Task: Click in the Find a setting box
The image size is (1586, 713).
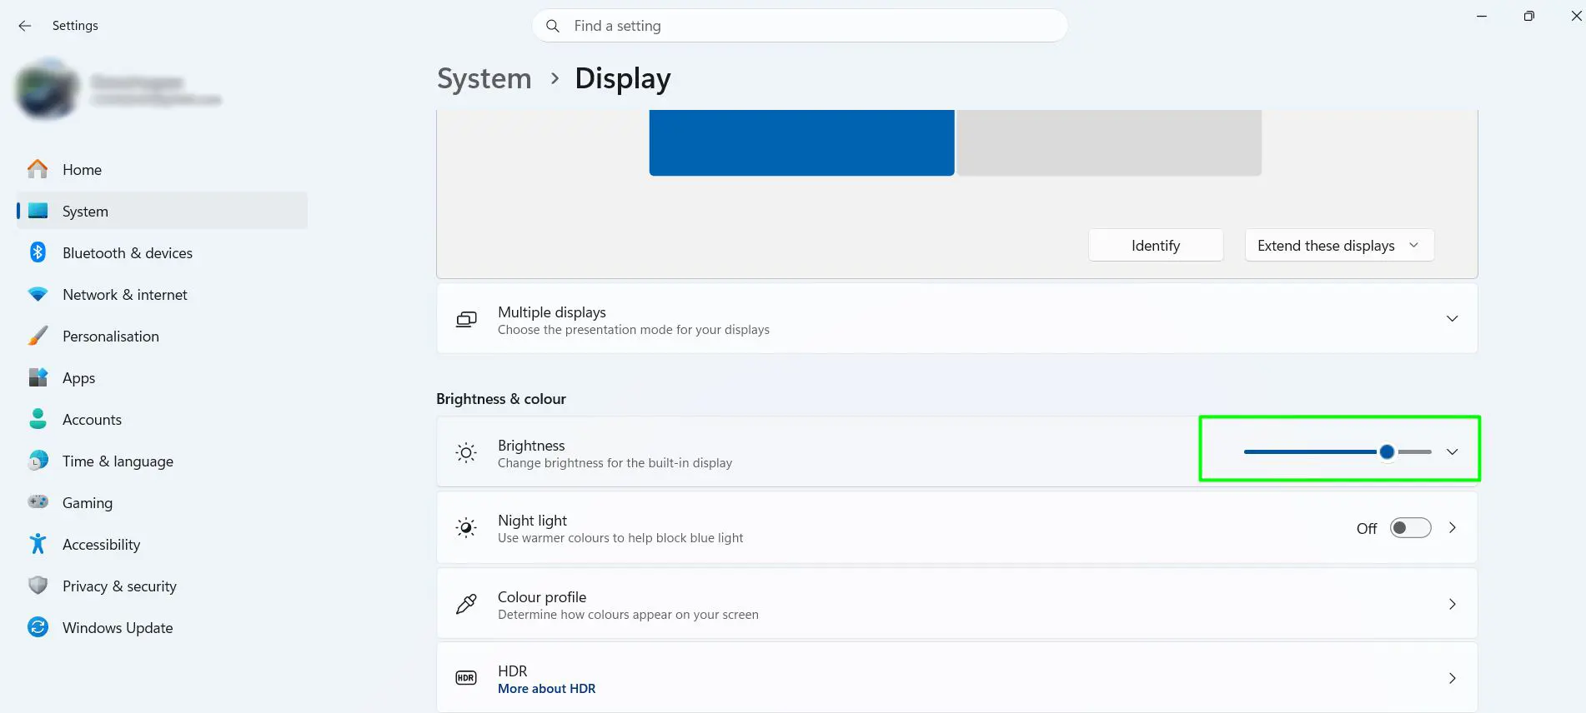Action: point(800,26)
